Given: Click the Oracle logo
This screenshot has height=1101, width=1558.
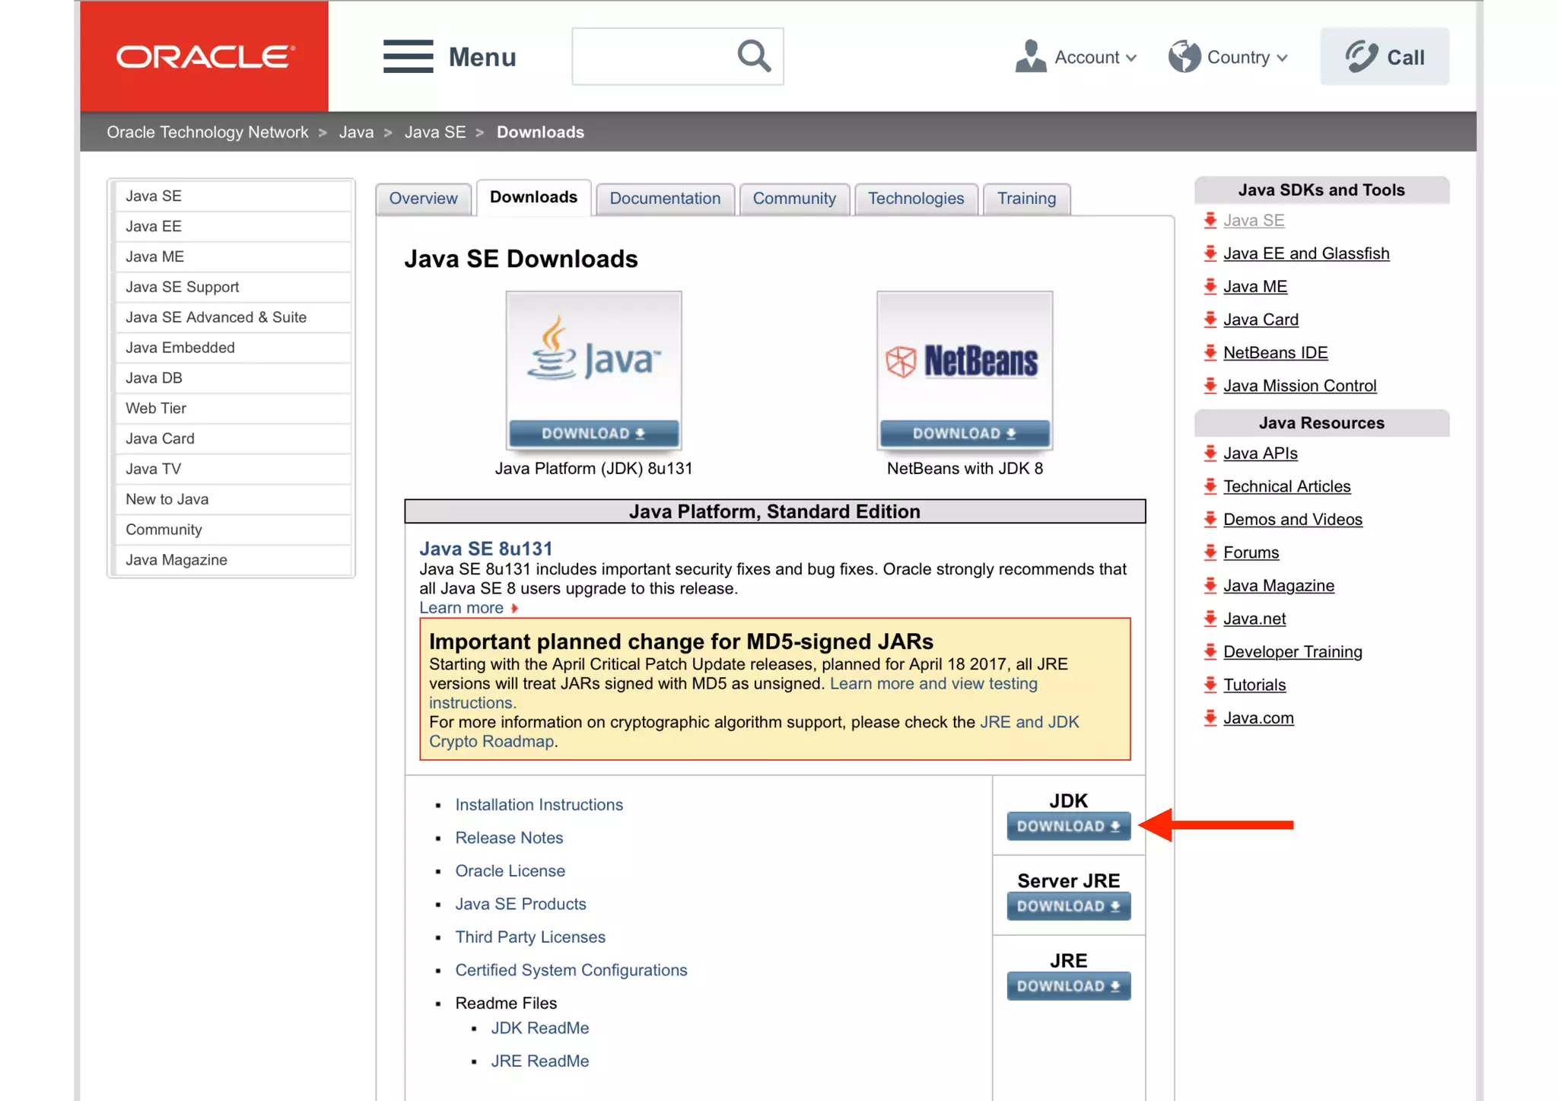Looking at the screenshot, I should click(x=204, y=56).
